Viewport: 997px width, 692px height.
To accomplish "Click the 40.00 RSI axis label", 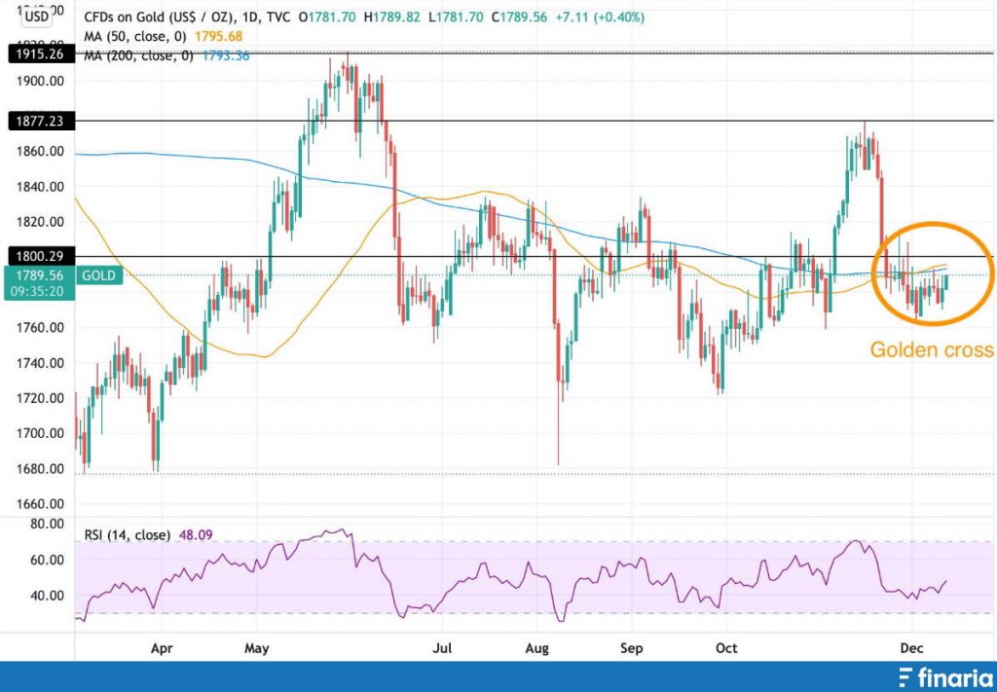I will 48,596.
